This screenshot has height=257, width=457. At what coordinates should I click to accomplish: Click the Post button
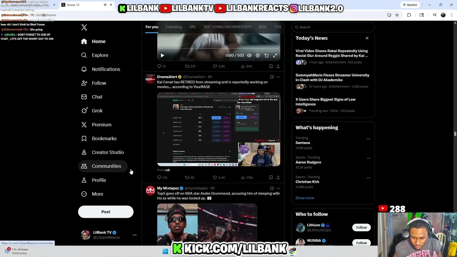click(106, 212)
